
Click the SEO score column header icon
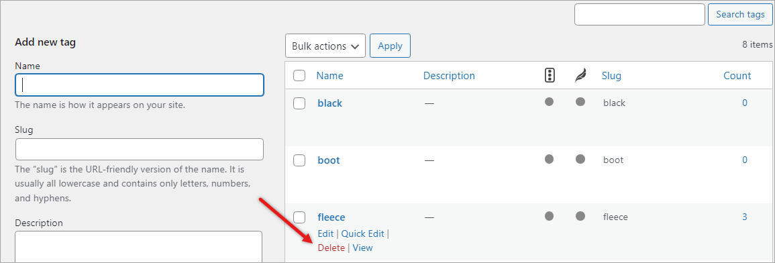tap(549, 76)
